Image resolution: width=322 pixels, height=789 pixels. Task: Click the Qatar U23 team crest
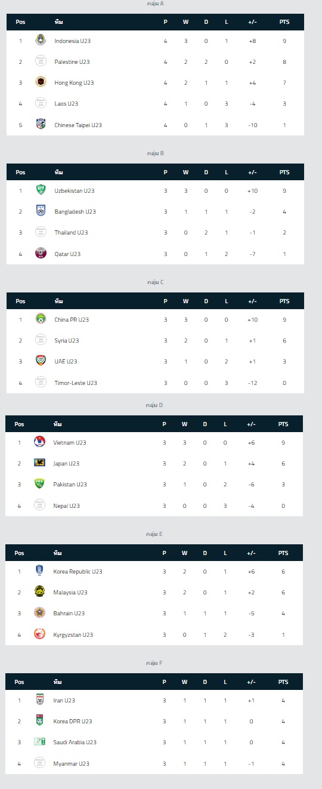click(x=41, y=254)
